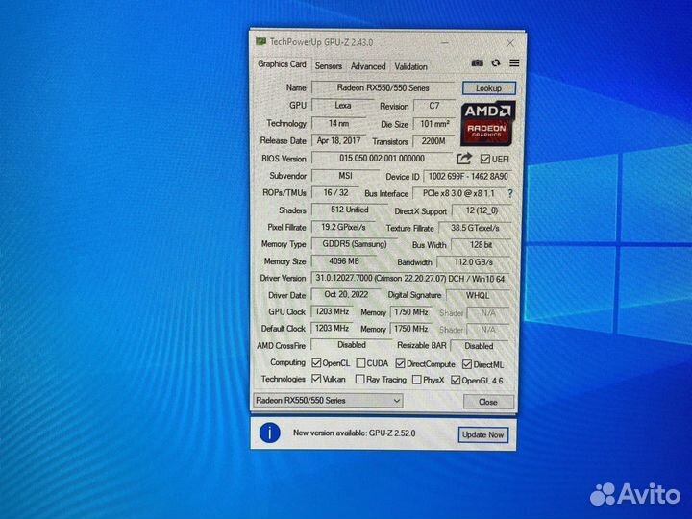The image size is (692, 519).
Task: Switch to the Sensors tab
Action: point(329,66)
